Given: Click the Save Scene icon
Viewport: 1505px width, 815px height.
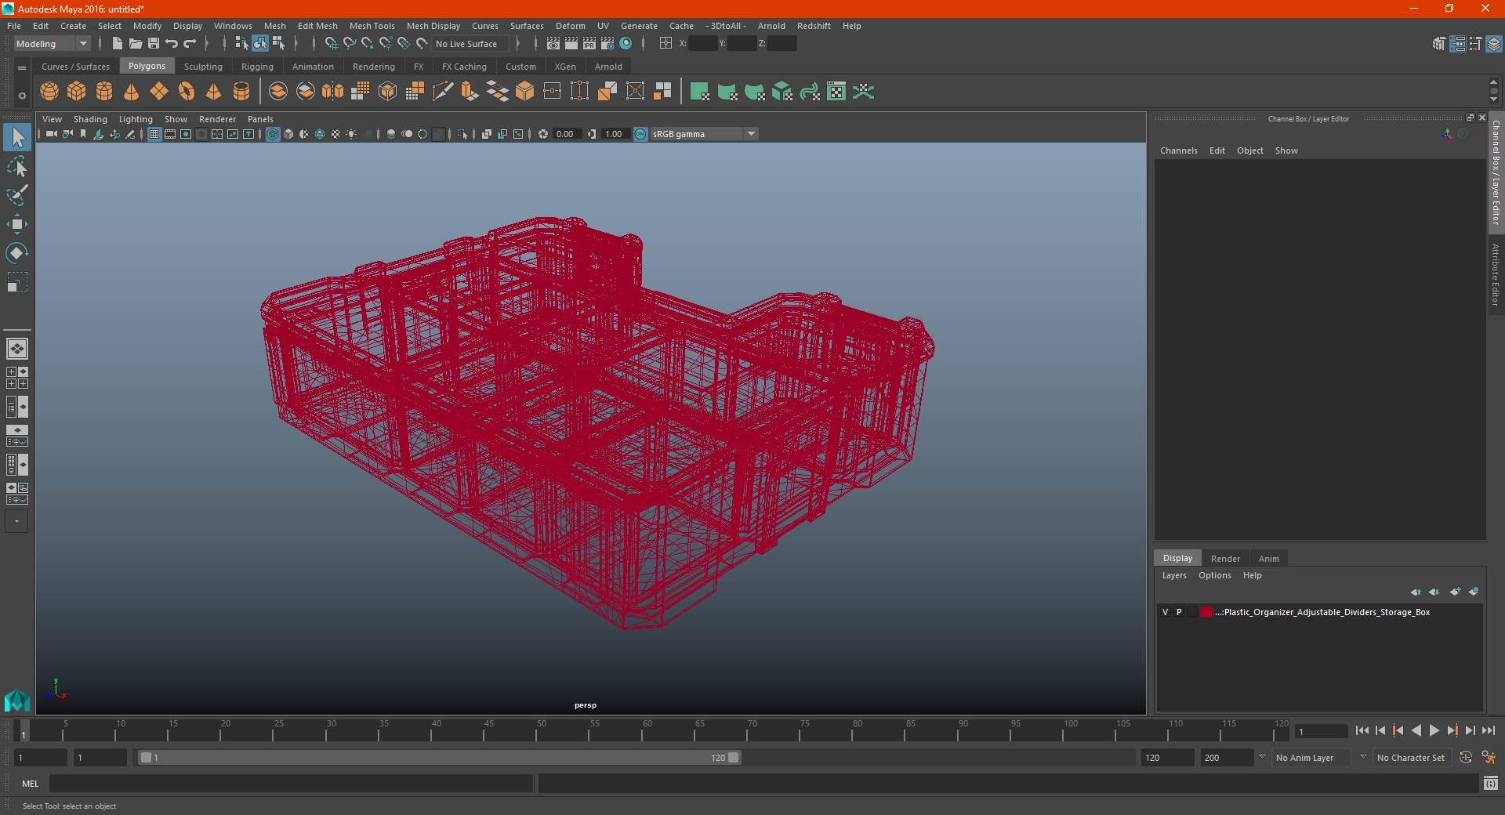Looking at the screenshot, I should point(154,44).
